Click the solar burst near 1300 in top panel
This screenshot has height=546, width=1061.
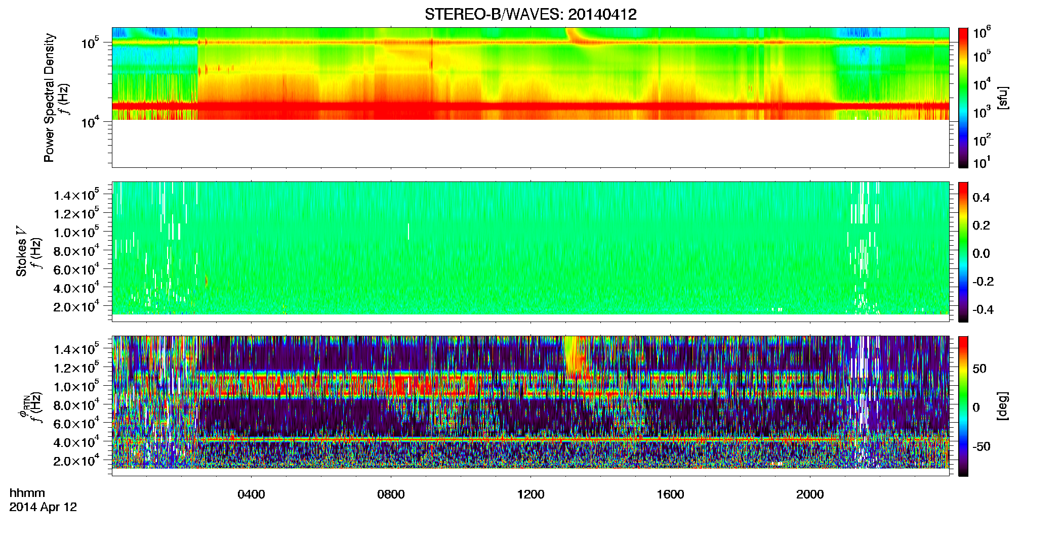pyautogui.click(x=574, y=35)
